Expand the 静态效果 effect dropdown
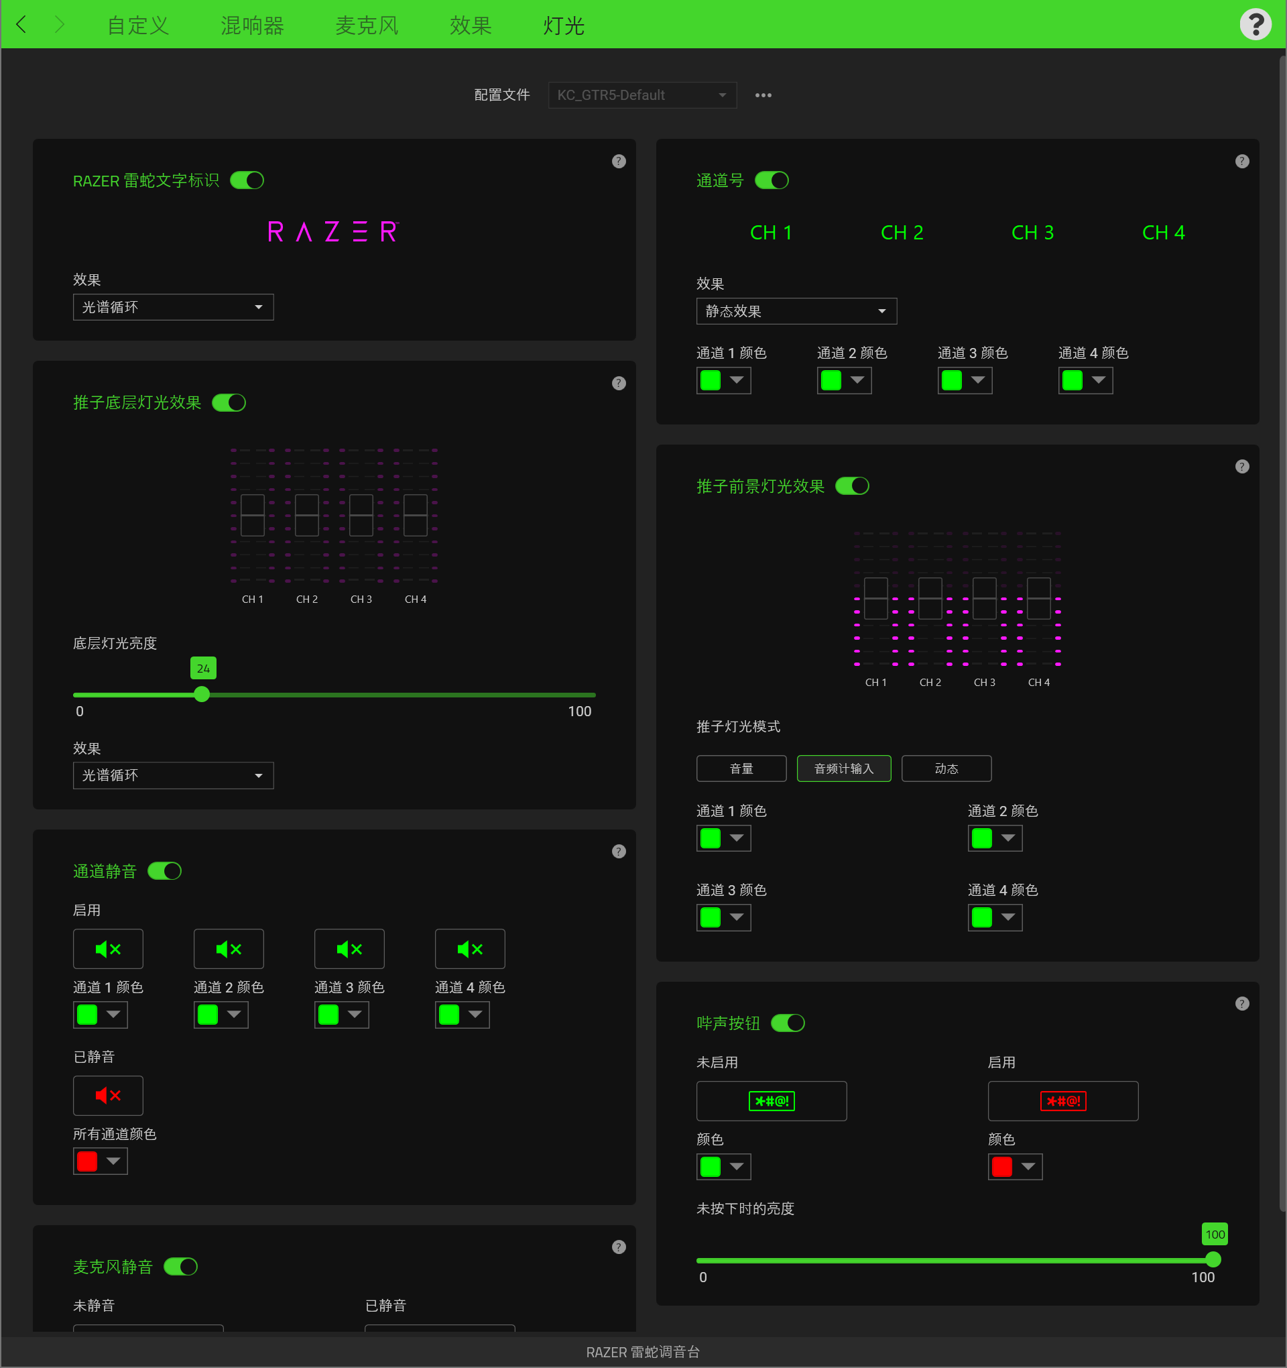Image resolution: width=1287 pixels, height=1368 pixels. coord(796,311)
